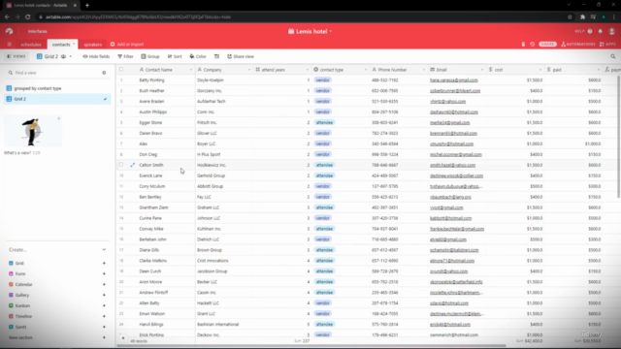Add a new record with plus icon

pyautogui.click(x=123, y=338)
